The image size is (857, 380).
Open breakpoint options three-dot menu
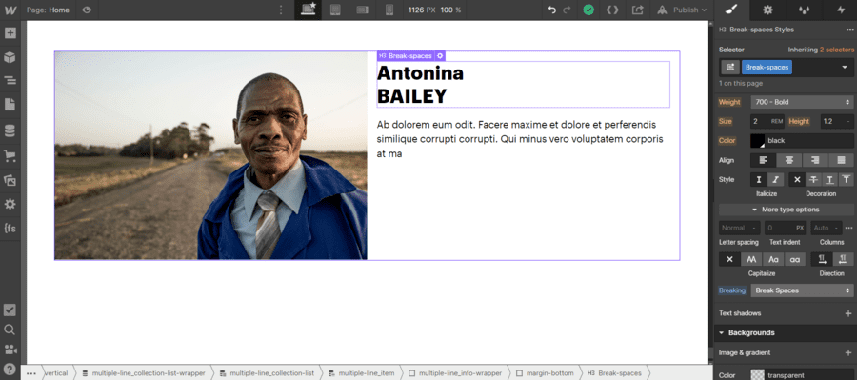pos(281,10)
